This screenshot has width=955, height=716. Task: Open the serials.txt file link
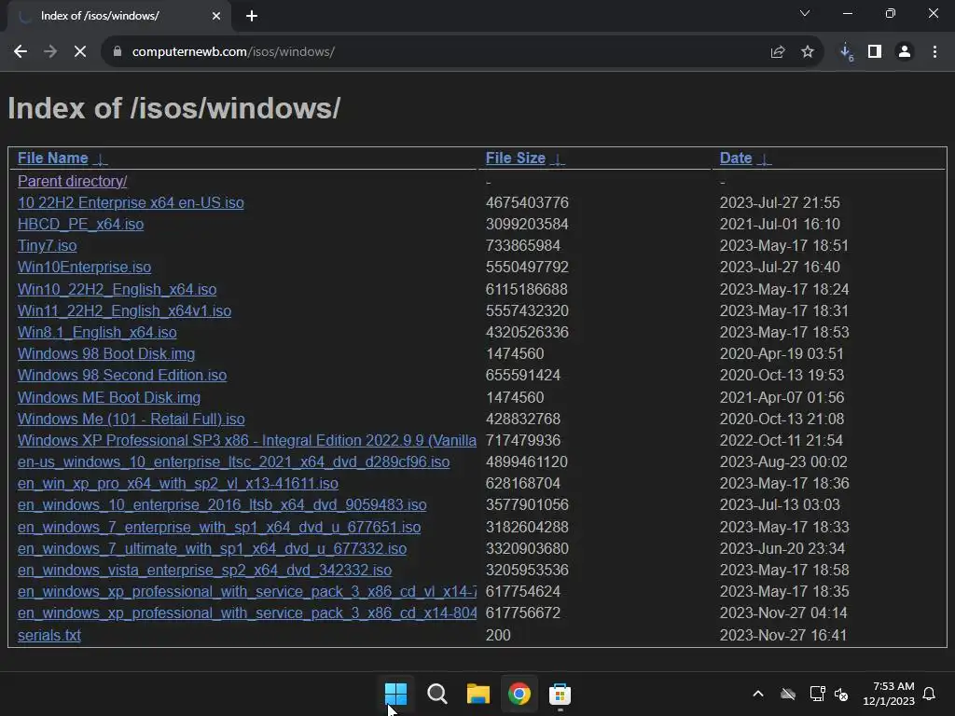(x=49, y=636)
